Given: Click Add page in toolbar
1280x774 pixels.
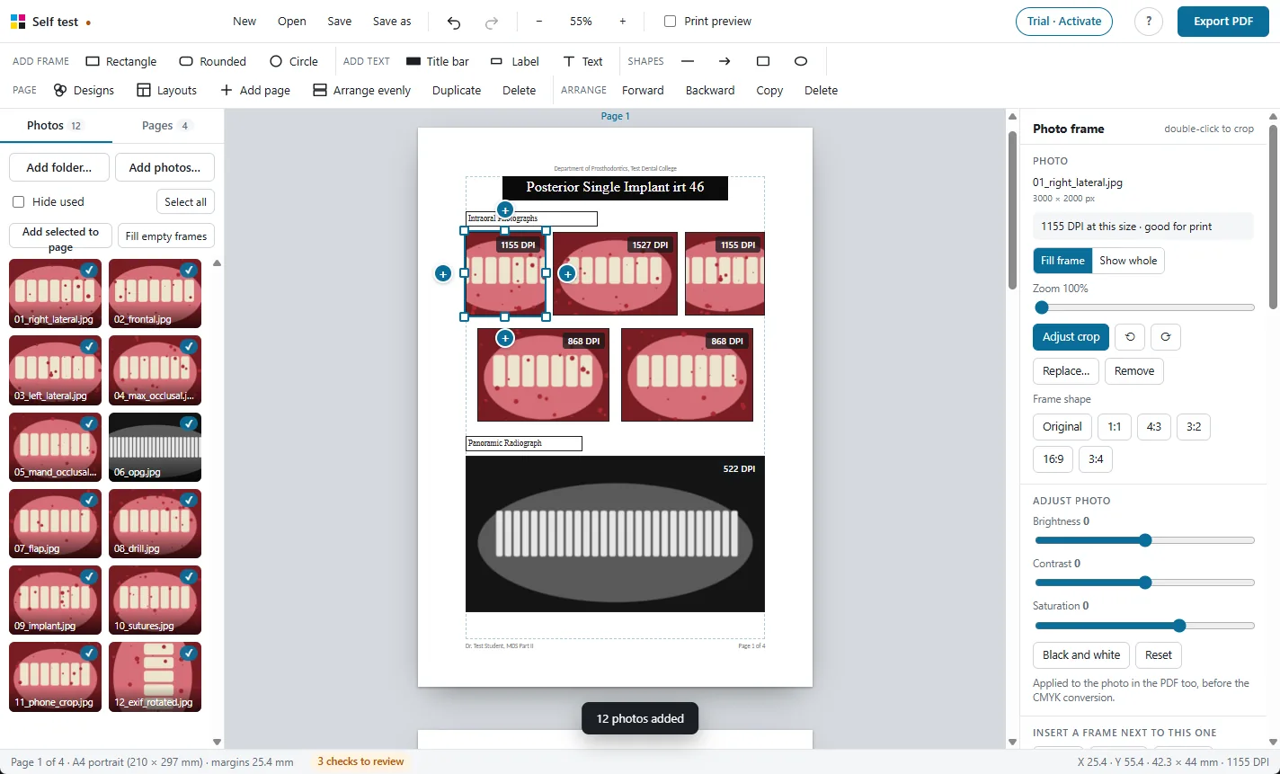Looking at the screenshot, I should click(255, 90).
